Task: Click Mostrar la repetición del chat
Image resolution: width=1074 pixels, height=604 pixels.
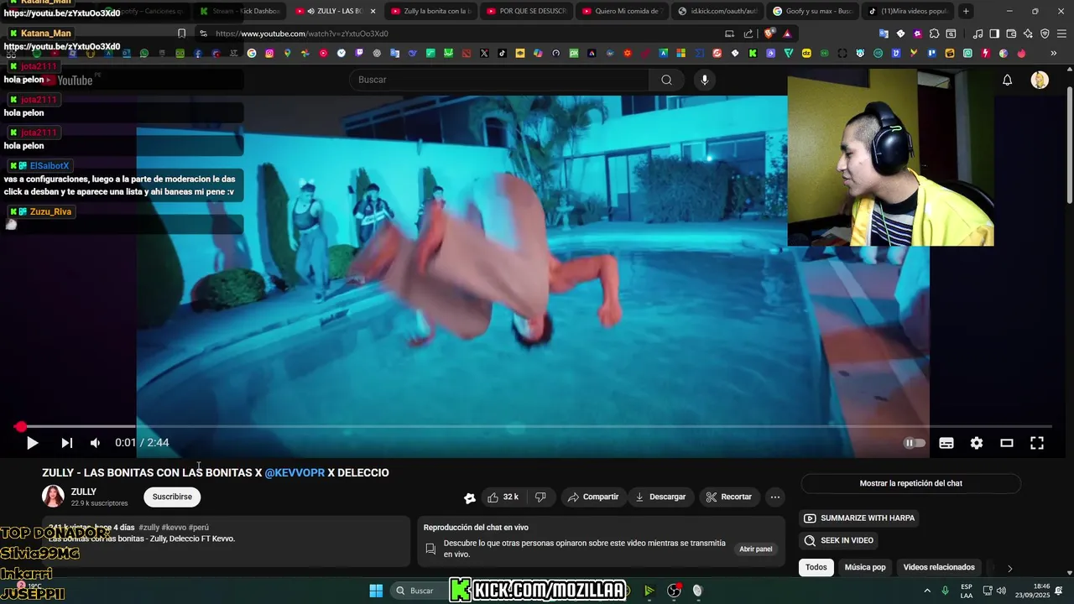Action: coord(910,483)
